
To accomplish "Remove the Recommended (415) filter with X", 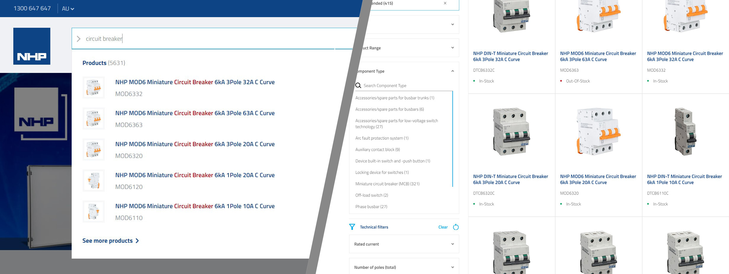I will click(445, 3).
